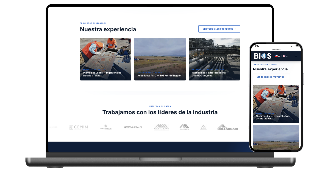The height and width of the screenshot is (172, 321).
Task: Click the BIOS globe logo on the phone
Action: 263,56
